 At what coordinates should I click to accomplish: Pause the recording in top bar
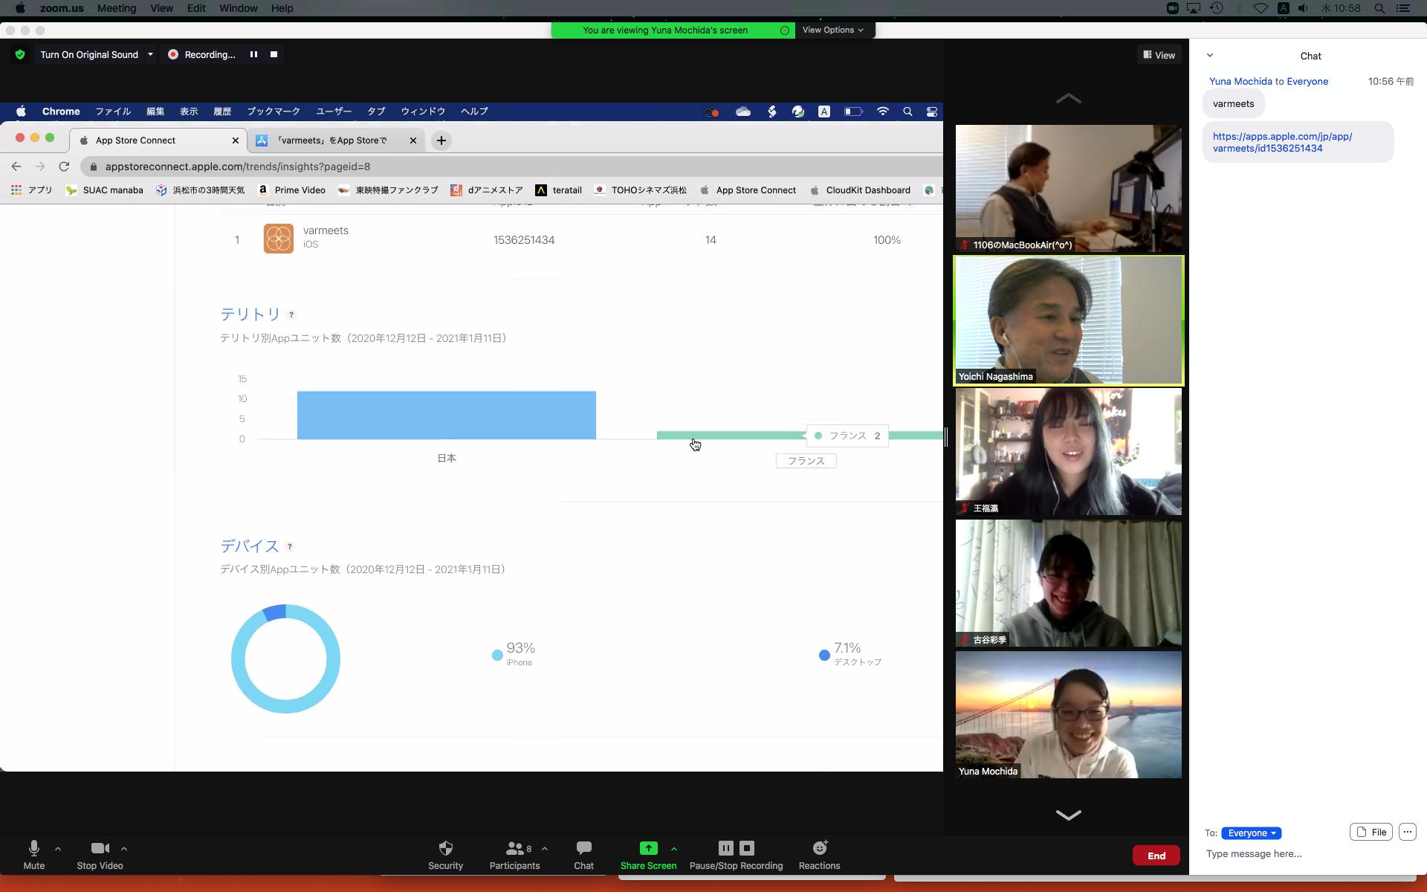click(x=253, y=54)
